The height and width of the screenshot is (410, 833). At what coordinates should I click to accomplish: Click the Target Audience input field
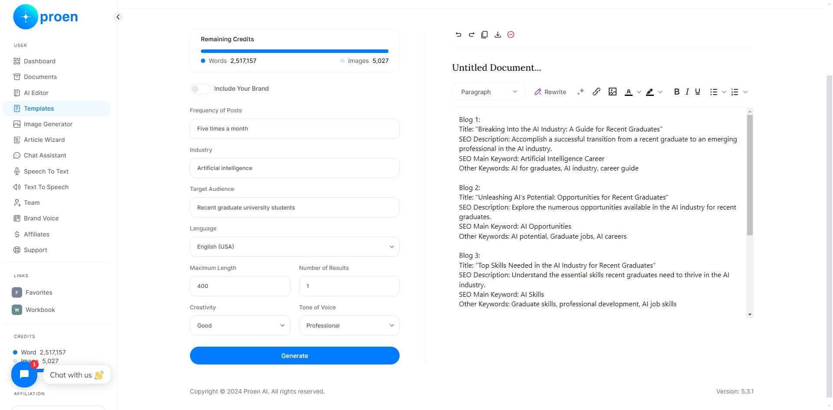coord(295,207)
